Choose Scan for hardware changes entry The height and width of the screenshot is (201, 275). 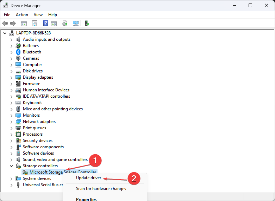[101, 189]
